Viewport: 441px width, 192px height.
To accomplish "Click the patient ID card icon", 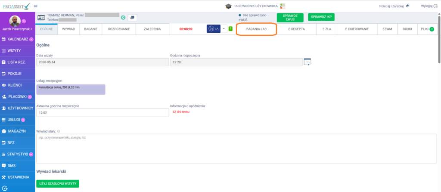I will (x=41, y=17).
